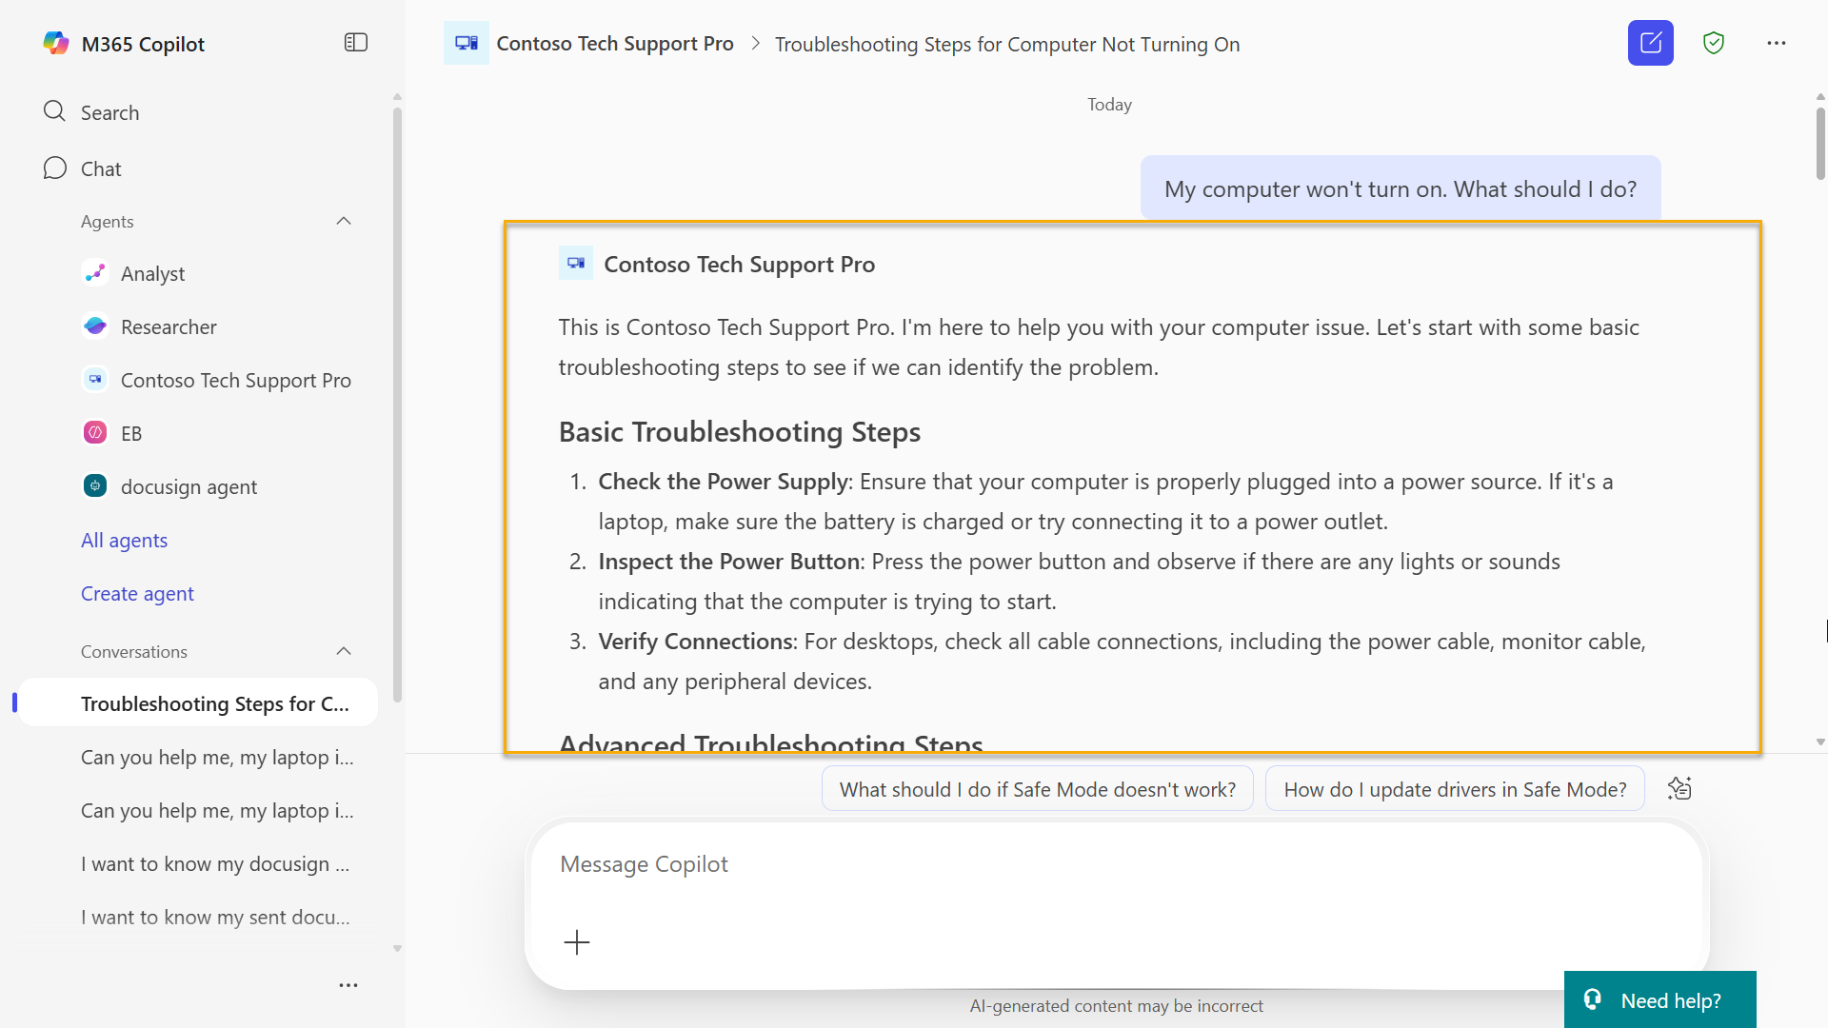
Task: Collapse the Agents section chevron
Action: (x=344, y=221)
